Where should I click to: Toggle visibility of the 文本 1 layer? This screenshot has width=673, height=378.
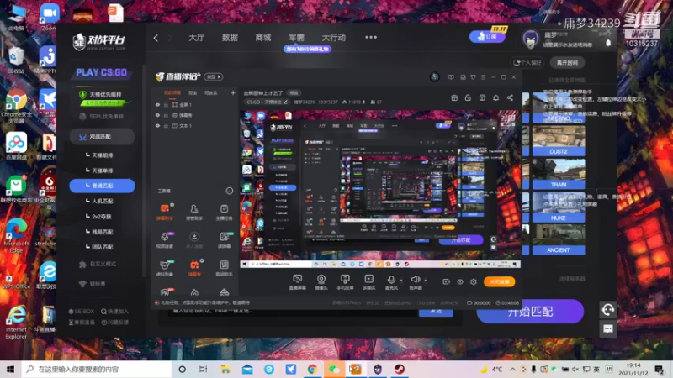(157, 126)
